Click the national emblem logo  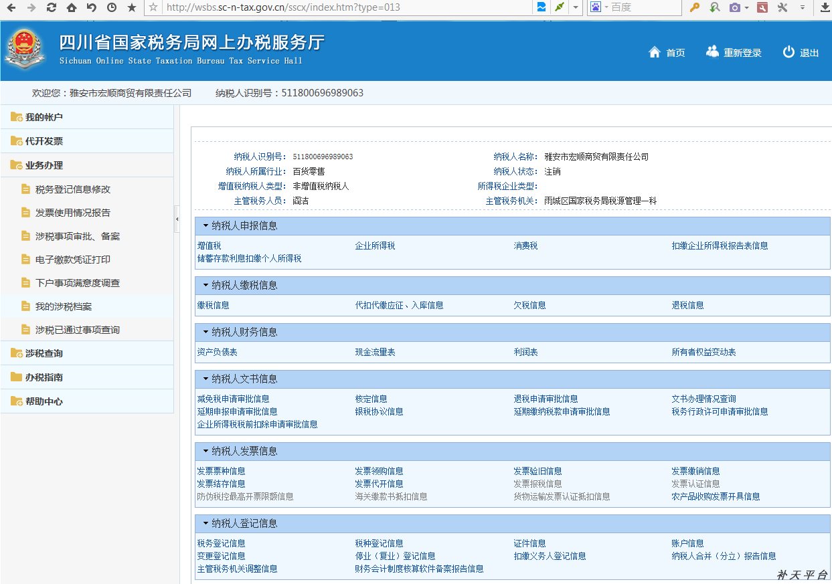pyautogui.click(x=26, y=50)
